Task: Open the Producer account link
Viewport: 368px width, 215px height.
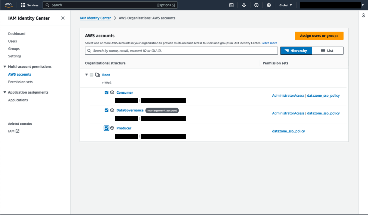Action: coord(124,128)
